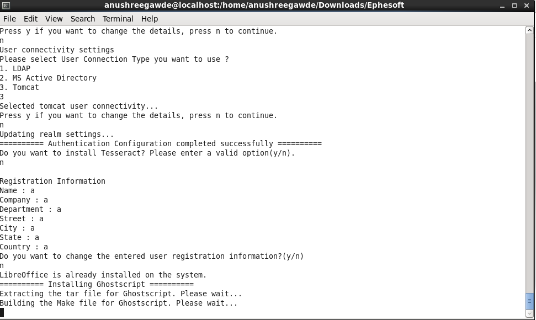Click the window title showing the Ephesoft path
Viewport: 536px width, 320px height.
[254, 5]
